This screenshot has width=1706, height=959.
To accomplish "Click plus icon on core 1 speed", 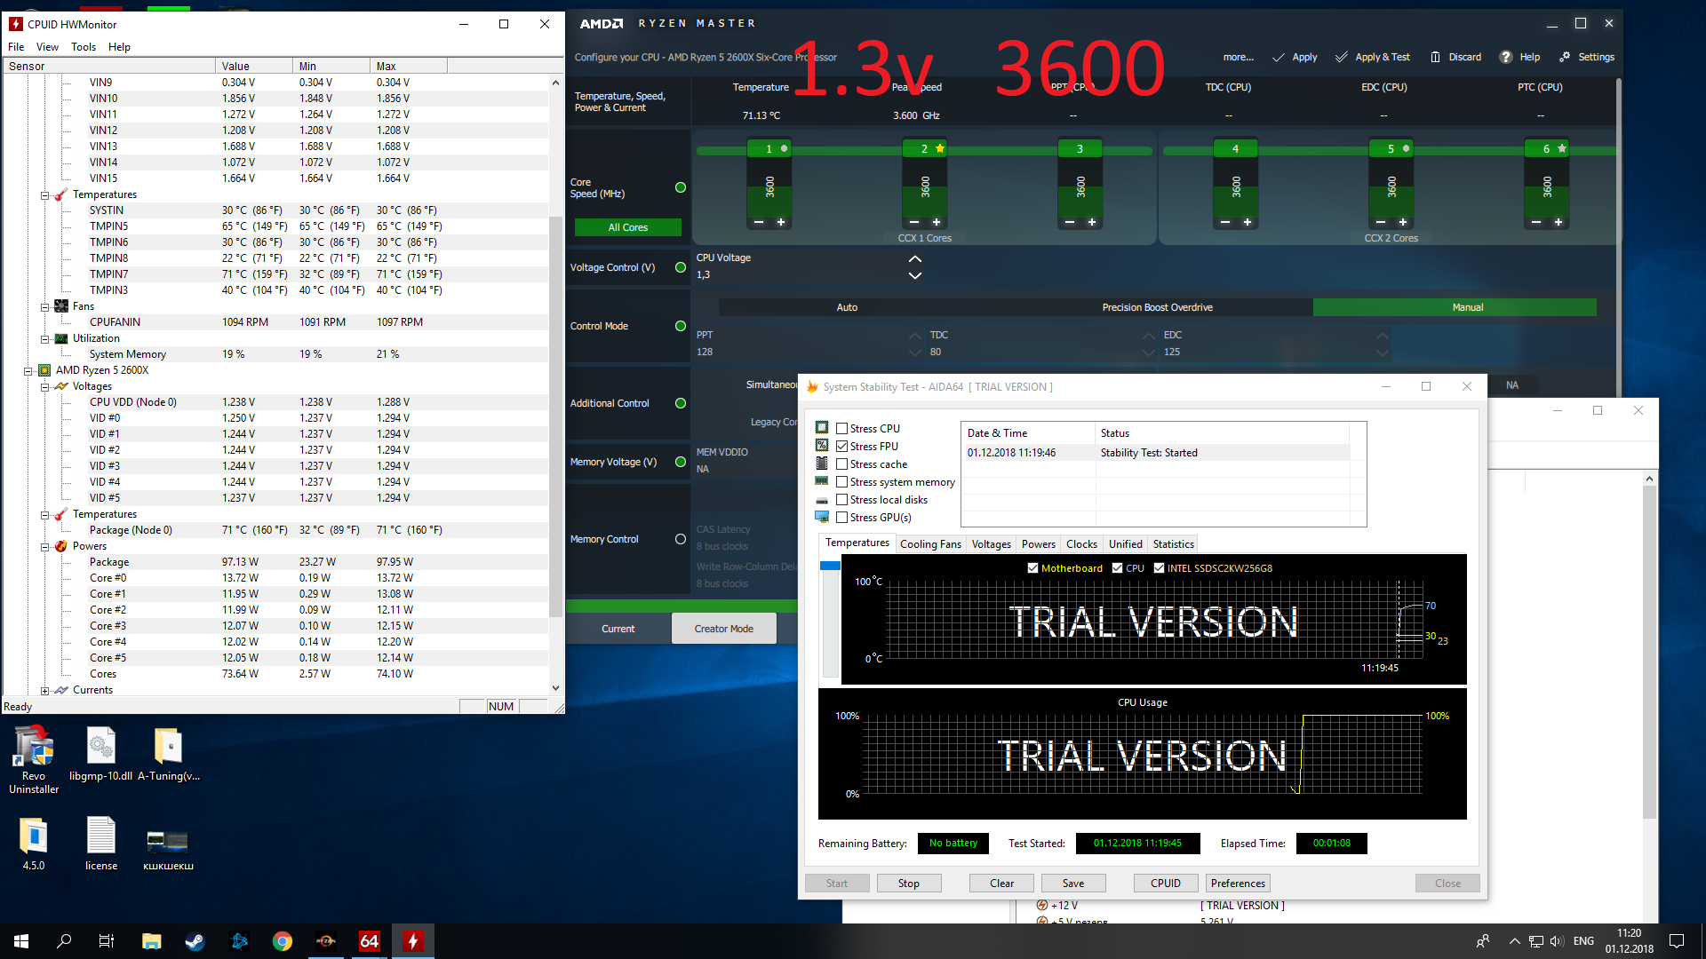I will pos(781,222).
